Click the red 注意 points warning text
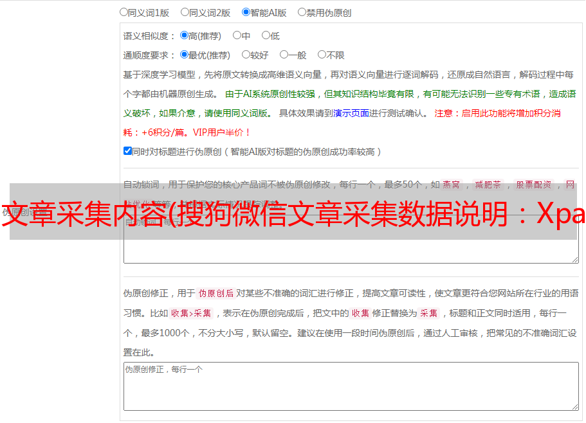 [x=342, y=123]
